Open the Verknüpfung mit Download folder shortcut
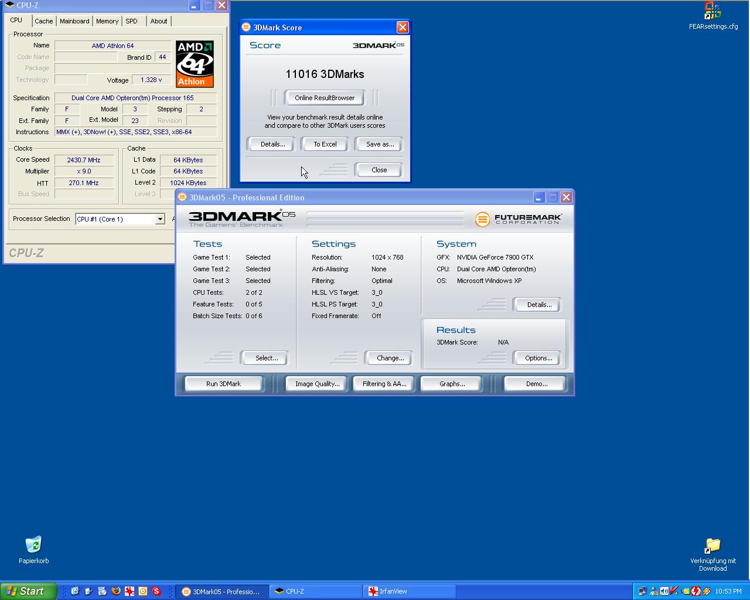 (x=712, y=546)
